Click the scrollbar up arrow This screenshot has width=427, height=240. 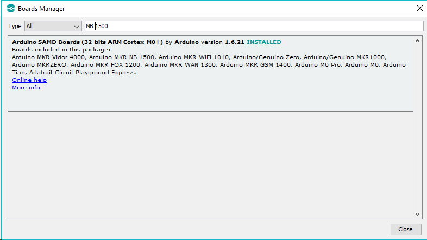tap(417, 41)
